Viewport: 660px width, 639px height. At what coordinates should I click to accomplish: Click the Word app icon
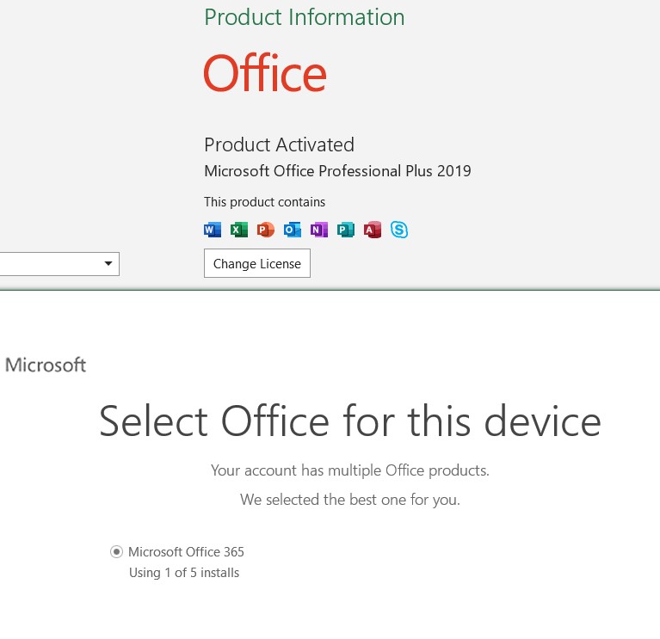pyautogui.click(x=213, y=230)
